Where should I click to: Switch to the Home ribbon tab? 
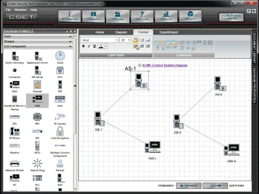pyautogui.click(x=100, y=32)
